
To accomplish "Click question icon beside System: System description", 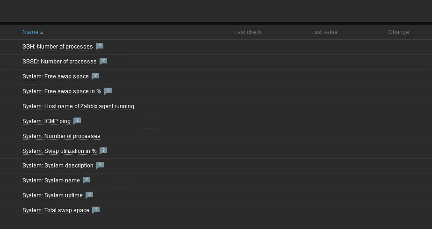I will [x=100, y=165].
